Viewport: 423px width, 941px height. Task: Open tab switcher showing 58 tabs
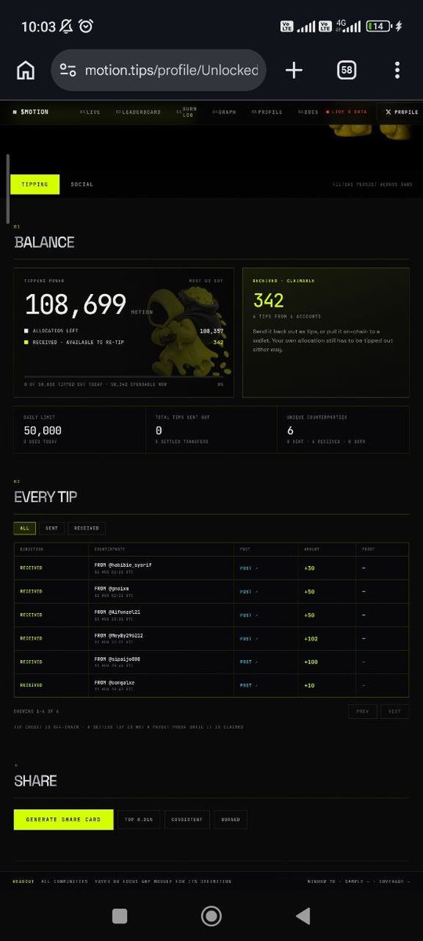[346, 70]
